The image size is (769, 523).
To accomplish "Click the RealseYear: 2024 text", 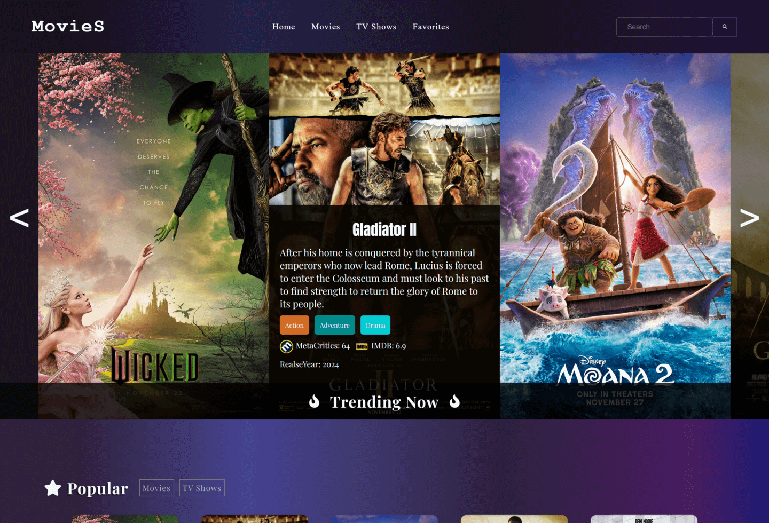I will tap(309, 364).
